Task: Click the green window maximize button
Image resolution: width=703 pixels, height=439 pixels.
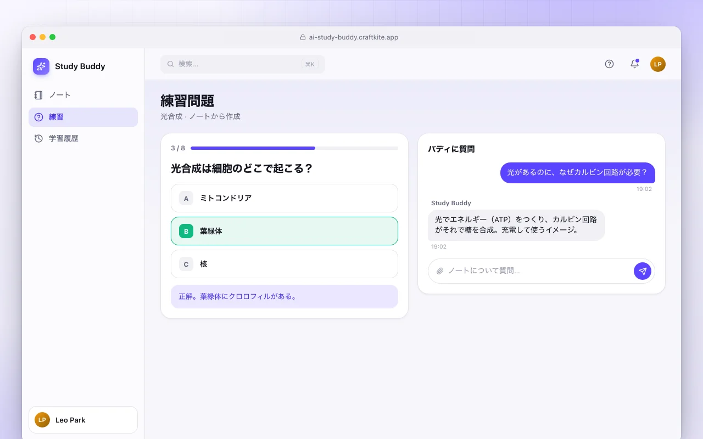Action: point(53,37)
